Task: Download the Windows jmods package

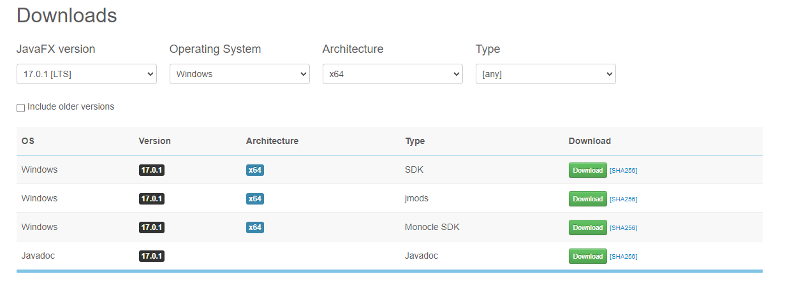Action: (x=588, y=199)
